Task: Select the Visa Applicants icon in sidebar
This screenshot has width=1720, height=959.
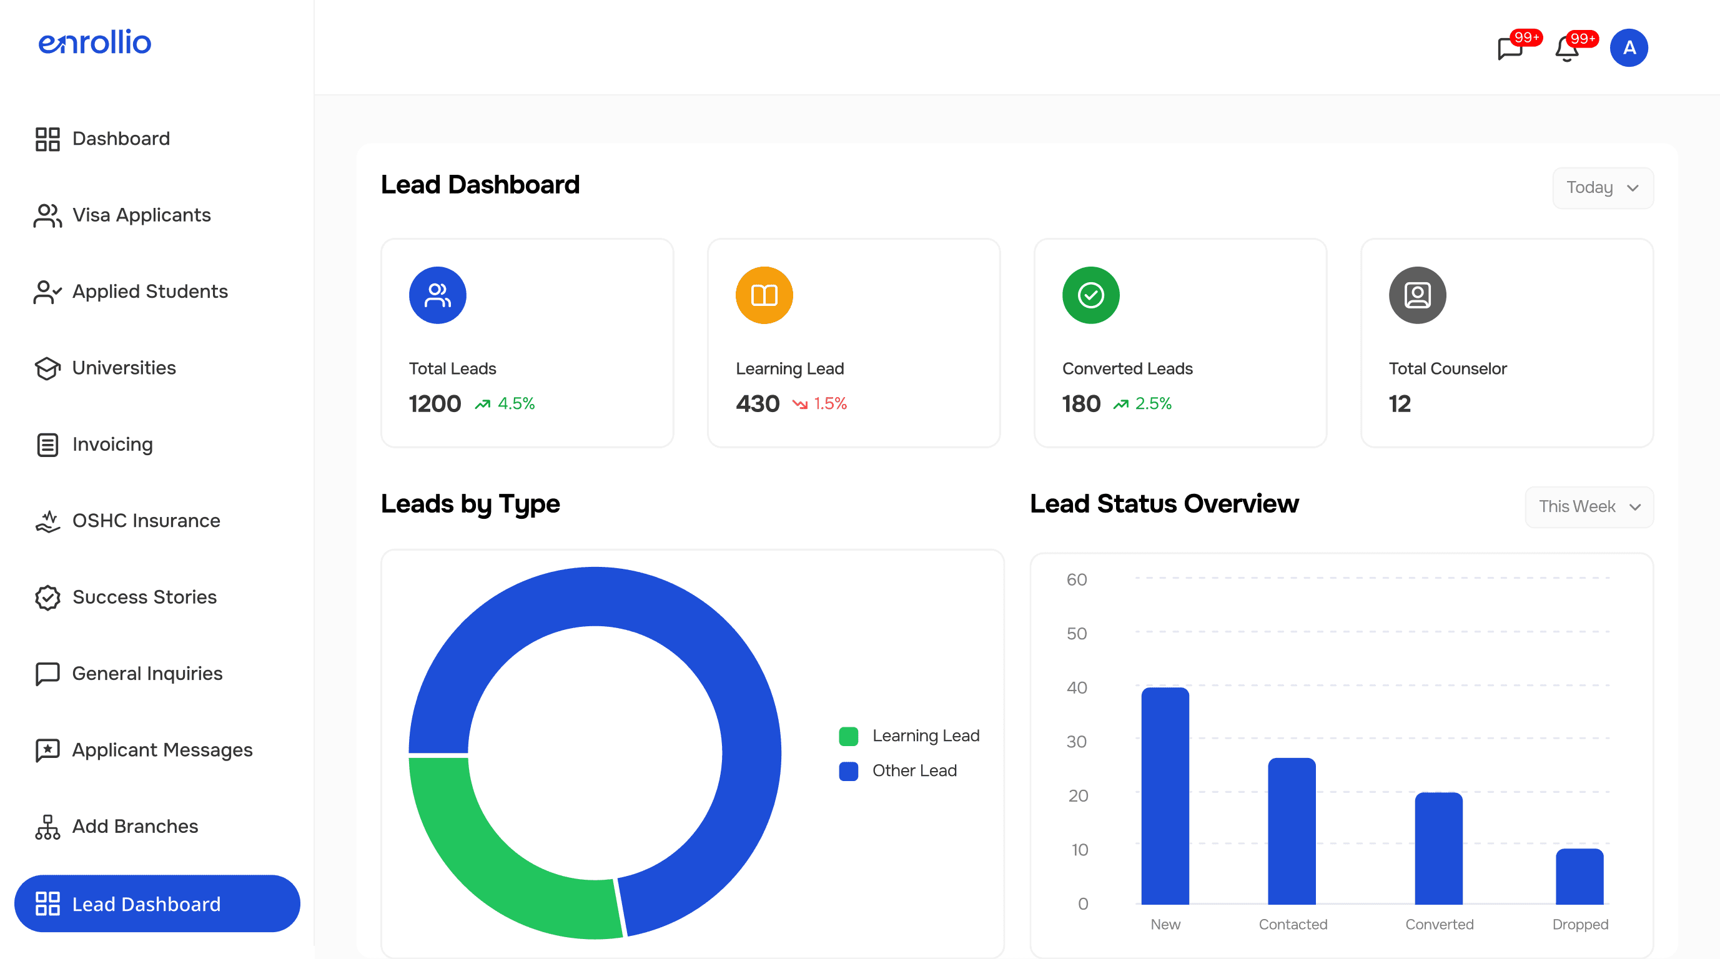Action: tap(47, 215)
